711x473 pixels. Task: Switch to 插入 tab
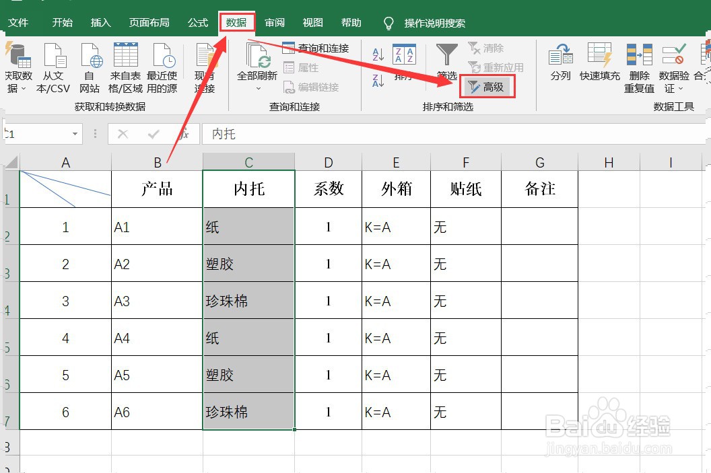coord(100,23)
